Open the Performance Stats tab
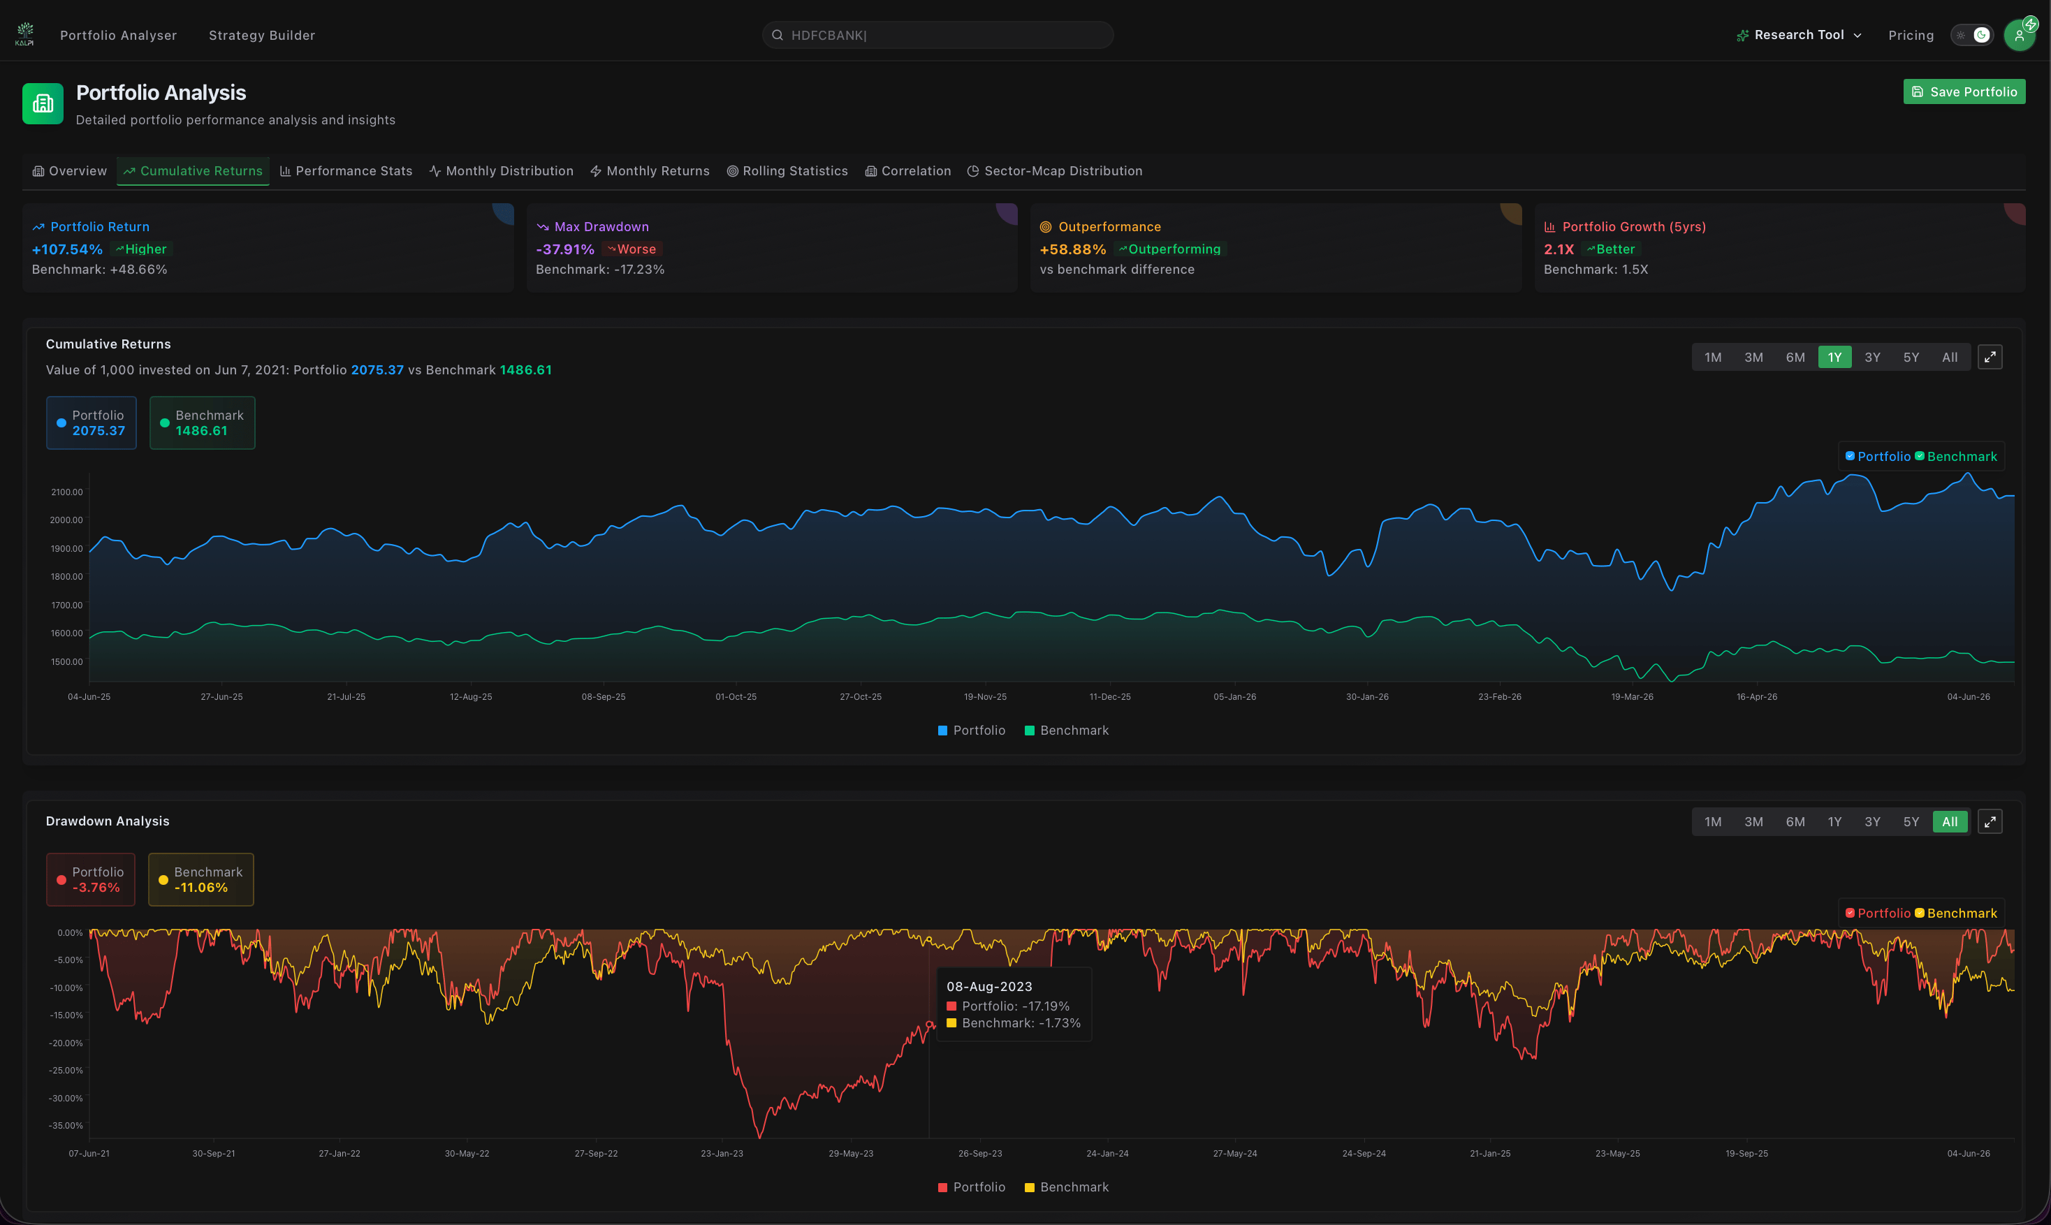Screen dimensions: 2051x1225 point(346,171)
